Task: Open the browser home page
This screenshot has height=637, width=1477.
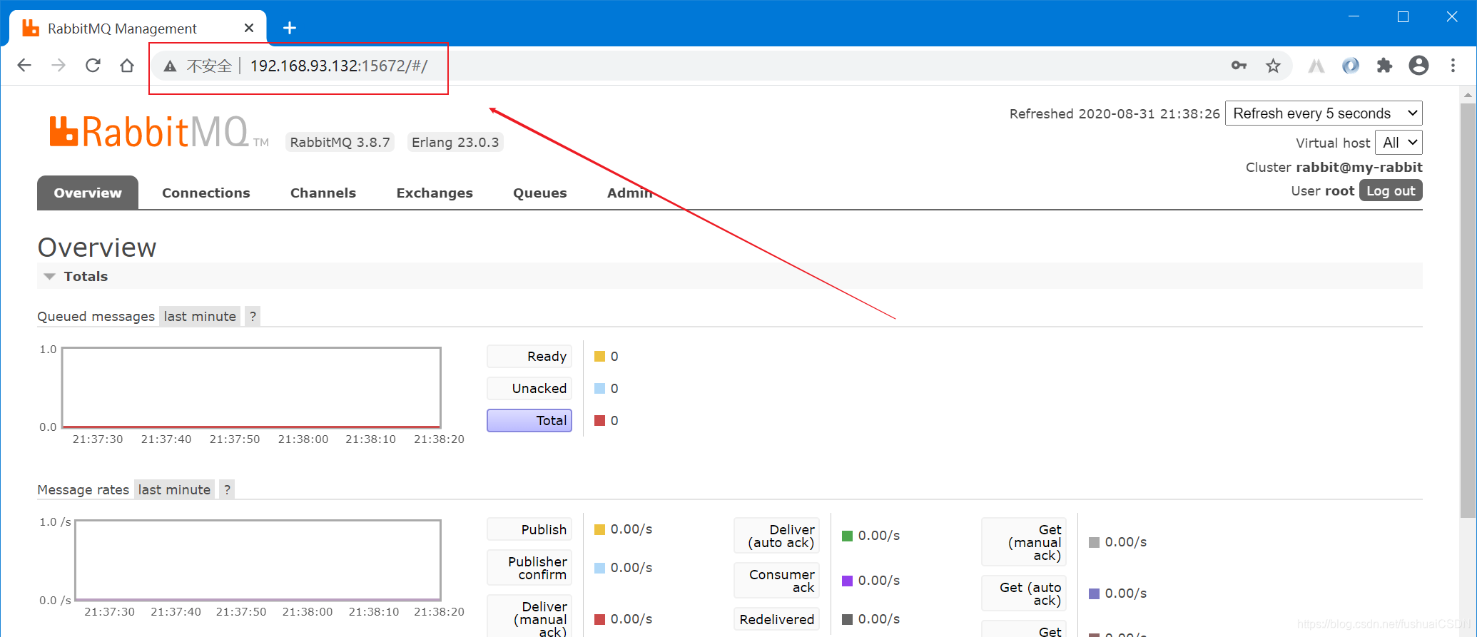Action: pyautogui.click(x=127, y=66)
